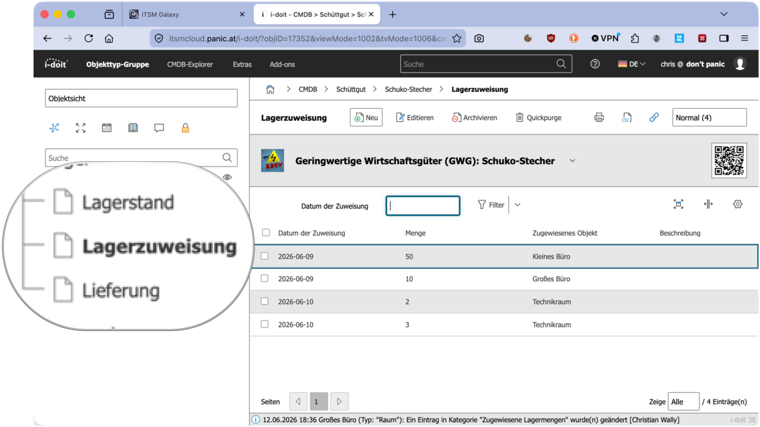
Task: Open the logbook book icon
Action: [133, 128]
